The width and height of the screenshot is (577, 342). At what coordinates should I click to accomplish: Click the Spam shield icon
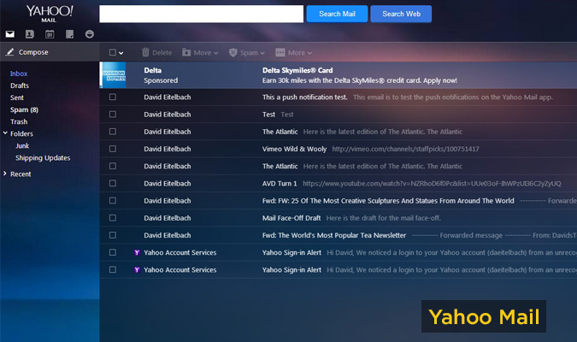click(233, 53)
